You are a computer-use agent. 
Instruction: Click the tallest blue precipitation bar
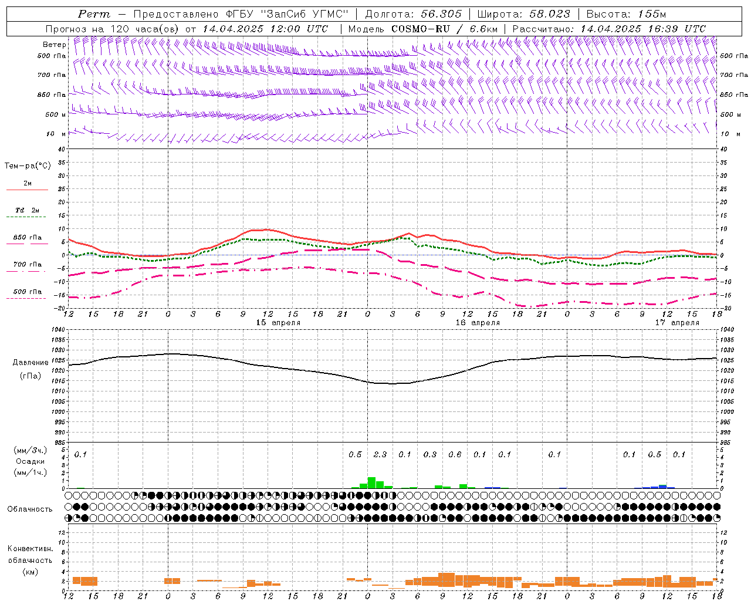pos(662,487)
